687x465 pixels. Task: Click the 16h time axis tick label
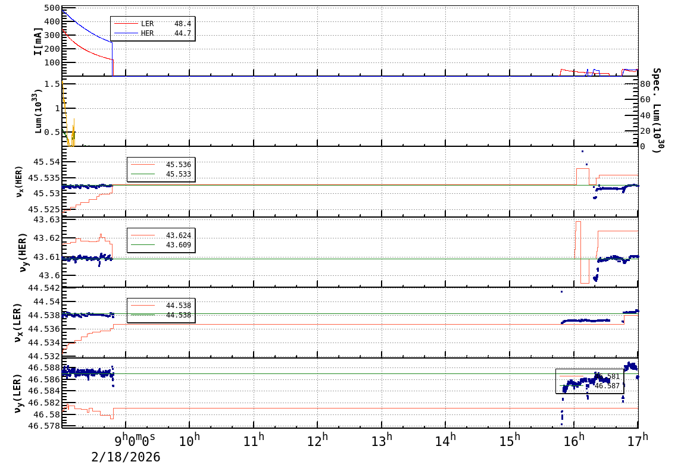coord(574,438)
